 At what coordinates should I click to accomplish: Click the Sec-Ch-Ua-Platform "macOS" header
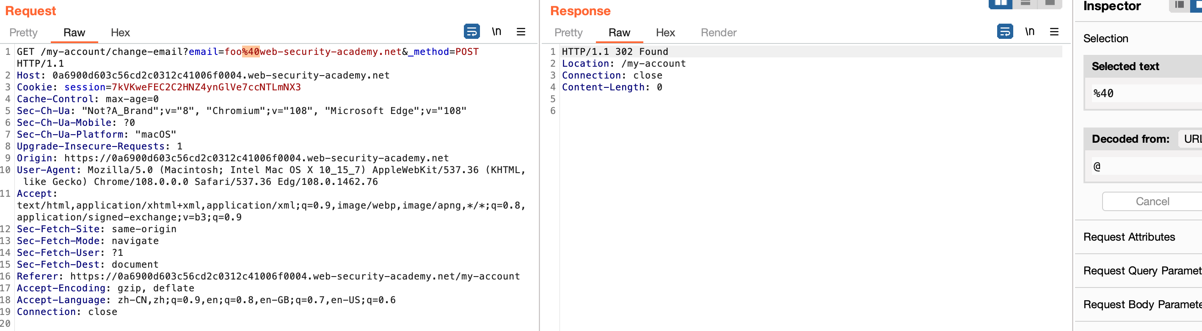tap(96, 135)
